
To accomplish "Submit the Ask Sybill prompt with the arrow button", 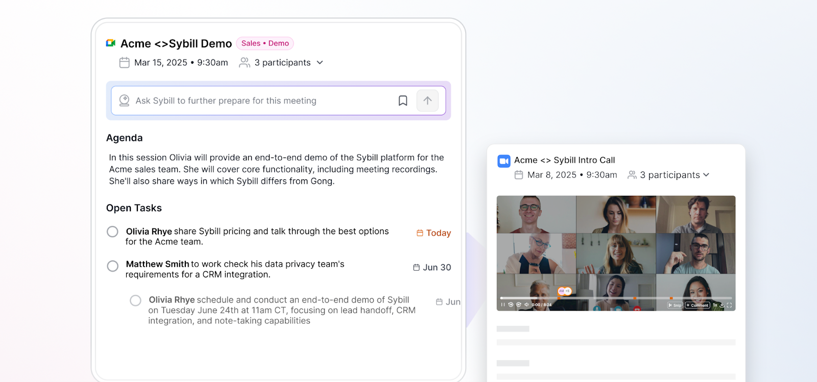I will click(427, 100).
